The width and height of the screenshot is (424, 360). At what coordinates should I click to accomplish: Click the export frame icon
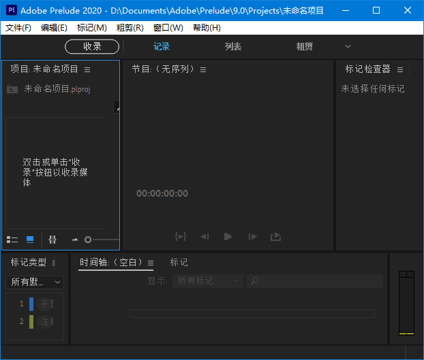(276, 236)
